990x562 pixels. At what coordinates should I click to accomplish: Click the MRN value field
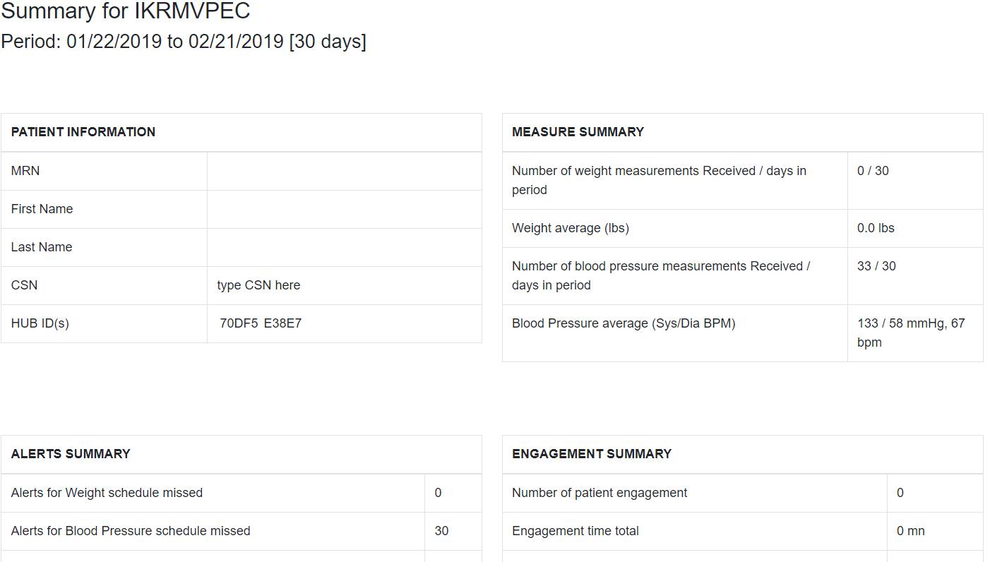[x=345, y=171]
